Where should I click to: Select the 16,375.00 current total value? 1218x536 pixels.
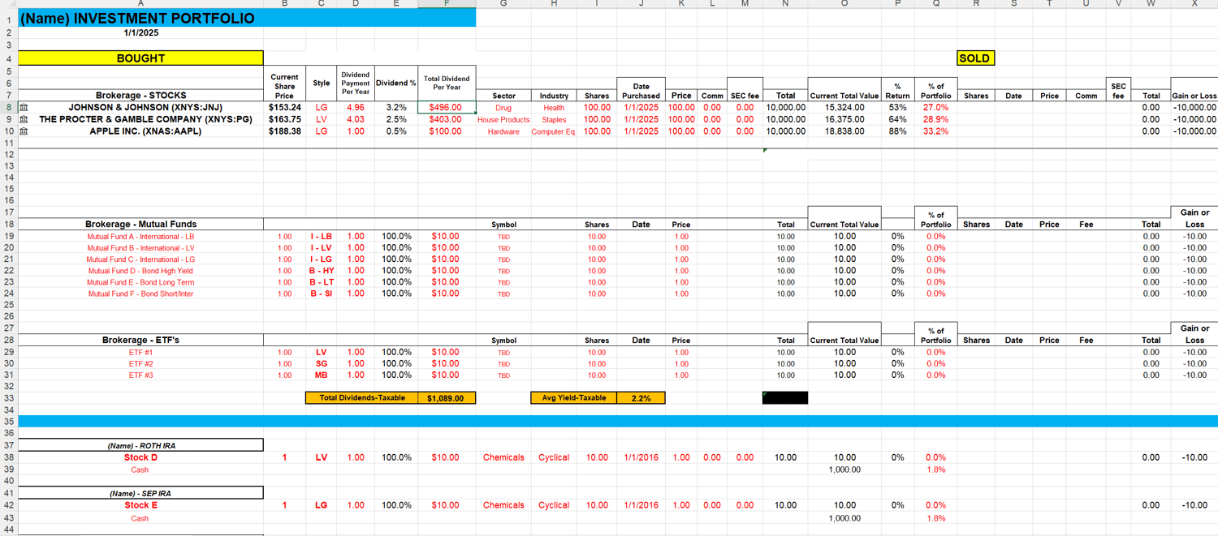coord(844,119)
